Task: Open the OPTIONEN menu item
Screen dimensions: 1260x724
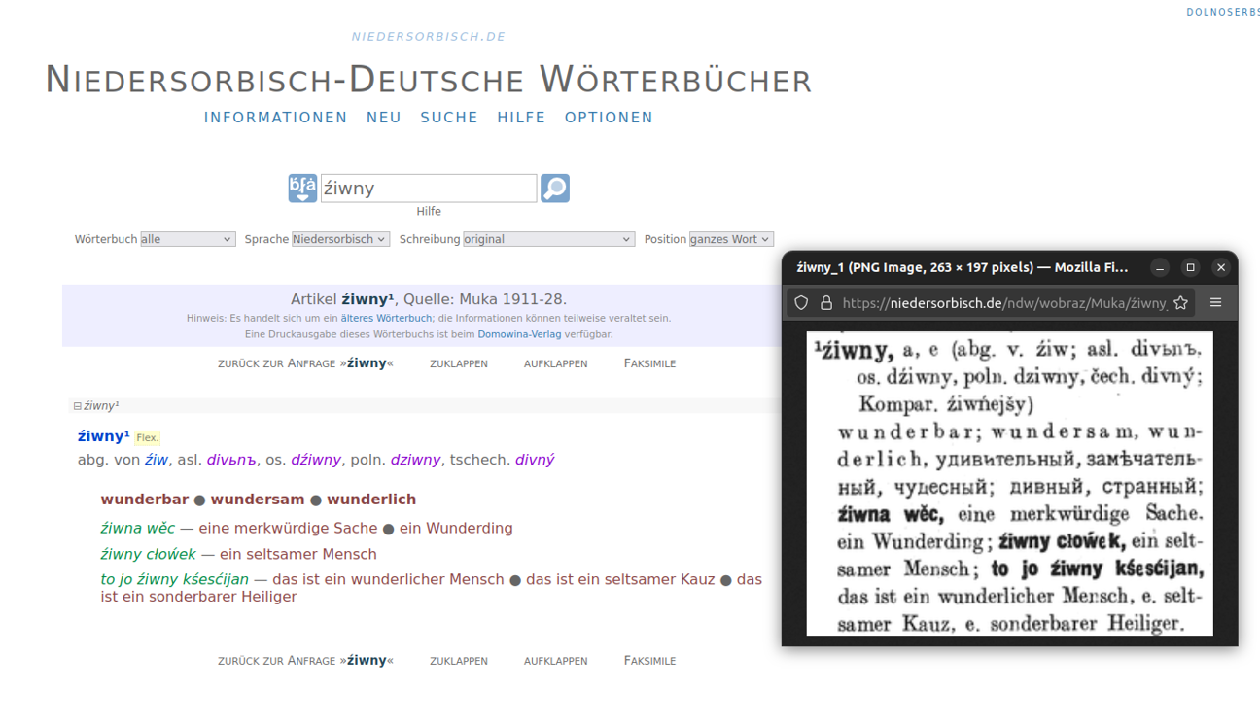Action: 609,117
